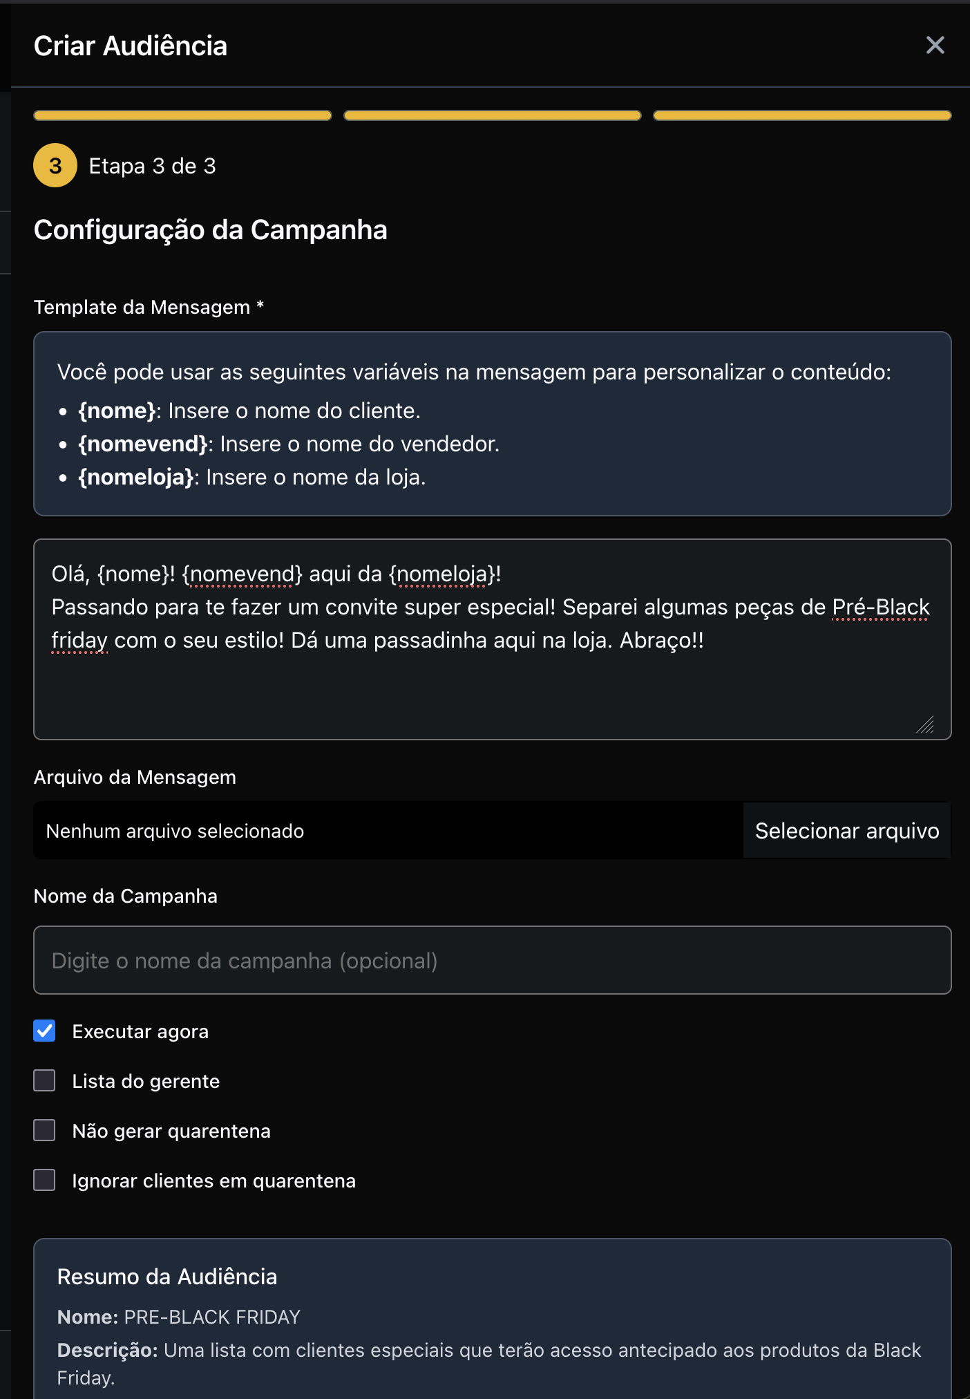The width and height of the screenshot is (970, 1399).
Task: Click the Template da Mensagem label
Action: [x=142, y=307]
